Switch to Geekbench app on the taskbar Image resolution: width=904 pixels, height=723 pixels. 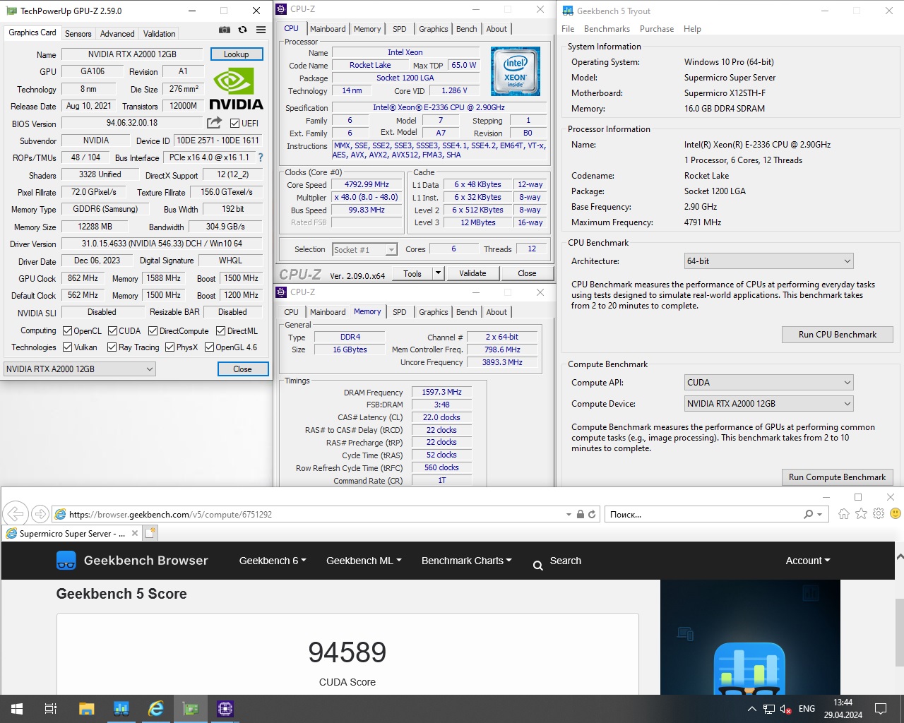tap(121, 709)
